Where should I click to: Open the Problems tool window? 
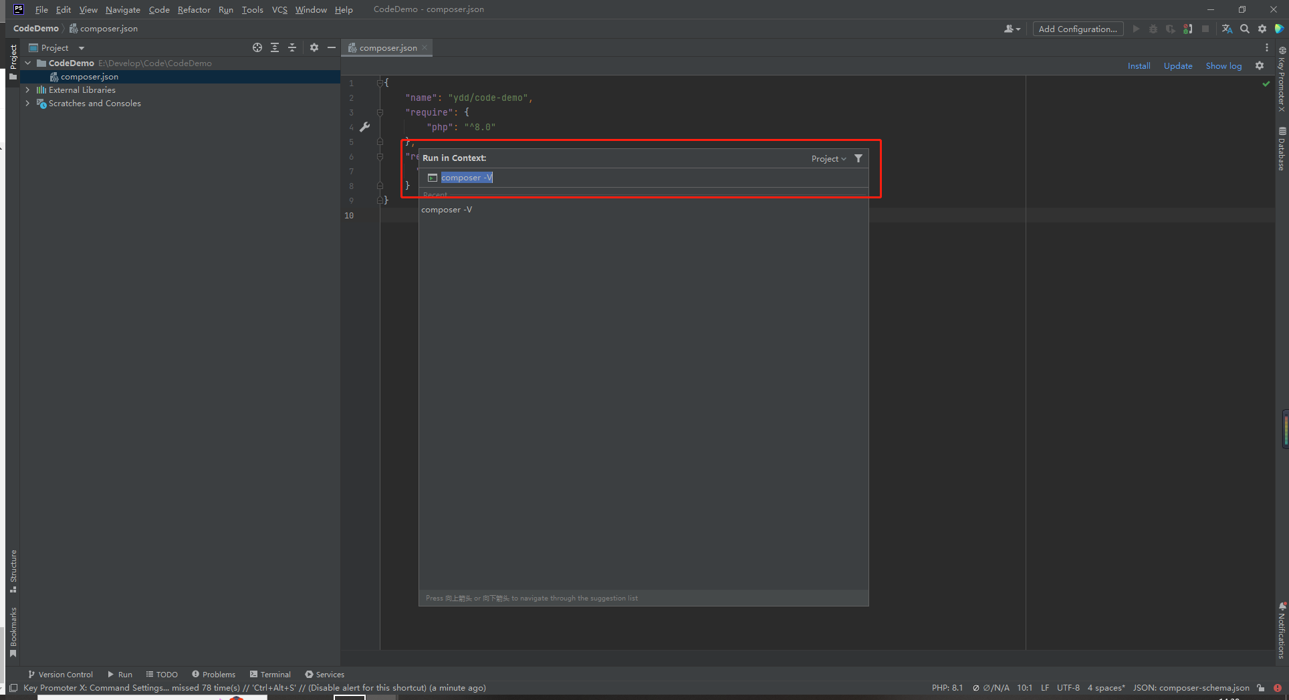[214, 675]
